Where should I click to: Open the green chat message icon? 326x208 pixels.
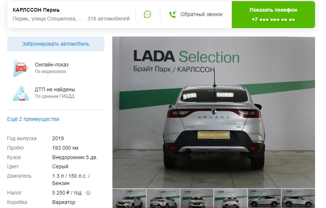147,14
